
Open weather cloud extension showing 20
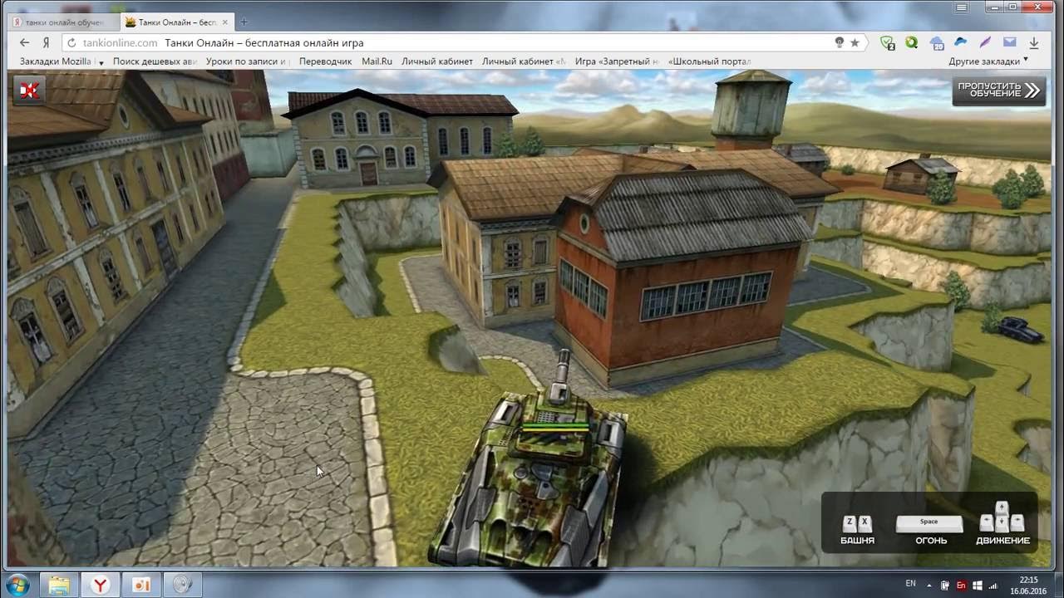coord(937,43)
